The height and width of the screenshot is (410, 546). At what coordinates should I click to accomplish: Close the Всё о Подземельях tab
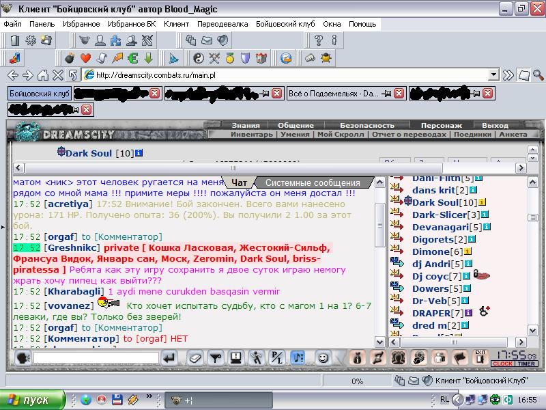pos(399,94)
